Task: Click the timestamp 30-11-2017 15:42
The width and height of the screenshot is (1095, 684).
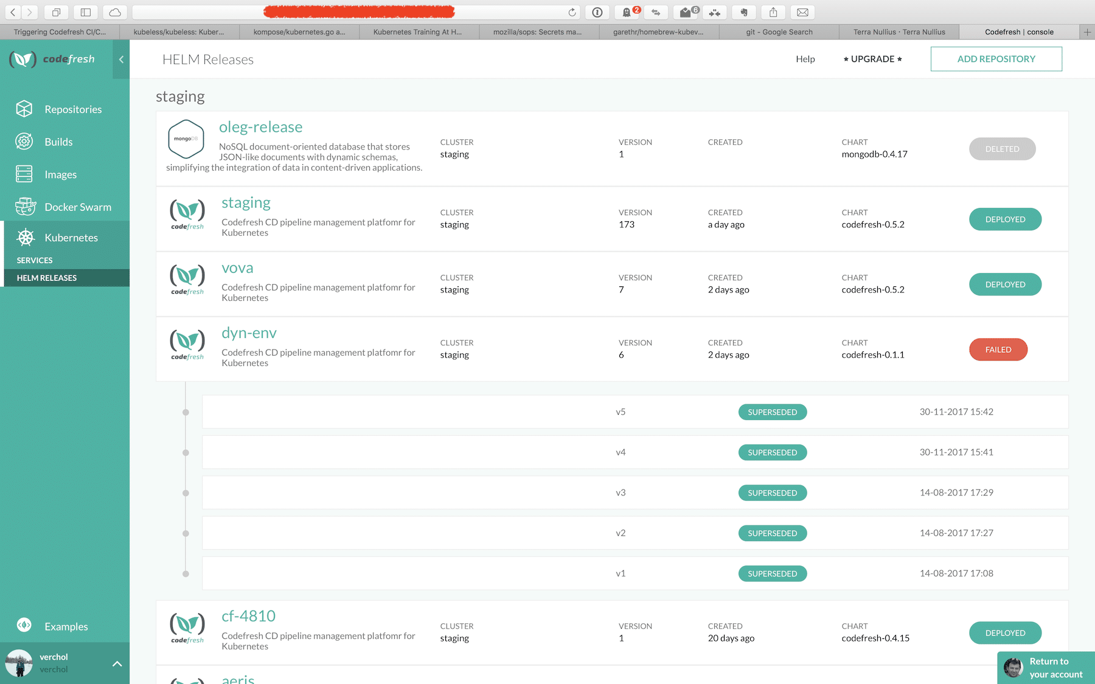Action: point(956,412)
